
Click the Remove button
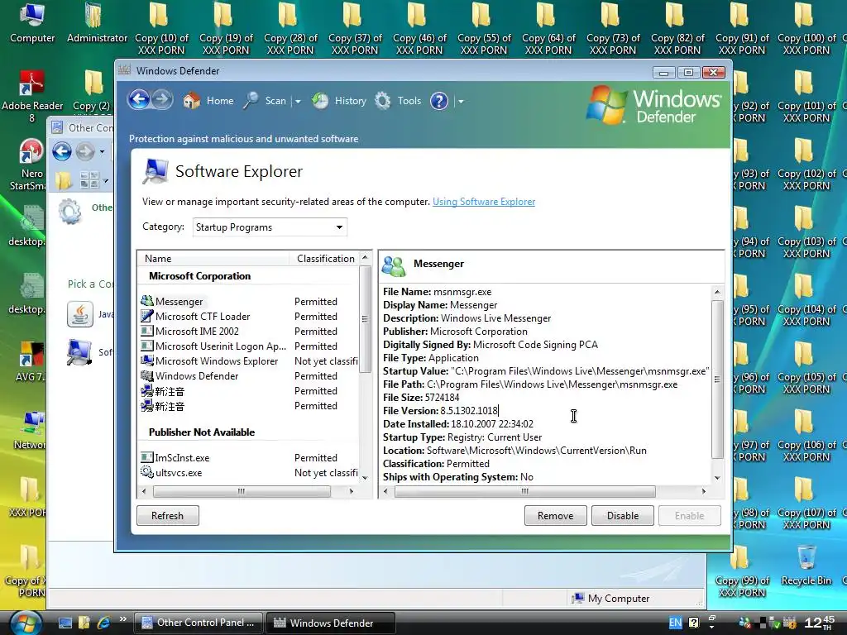(555, 516)
